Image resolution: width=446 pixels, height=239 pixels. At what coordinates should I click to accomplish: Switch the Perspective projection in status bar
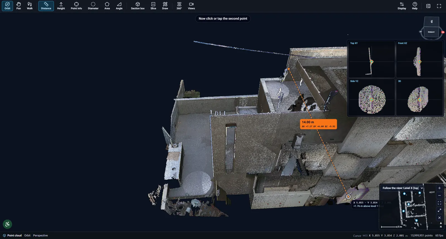click(x=40, y=235)
